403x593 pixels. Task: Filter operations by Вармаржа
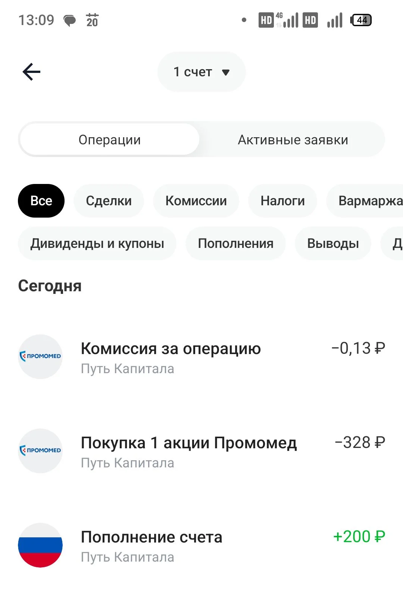point(365,201)
